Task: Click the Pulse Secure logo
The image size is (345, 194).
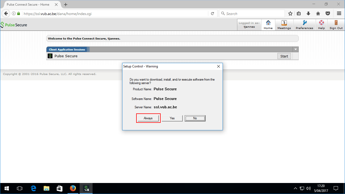Action: pos(14,25)
